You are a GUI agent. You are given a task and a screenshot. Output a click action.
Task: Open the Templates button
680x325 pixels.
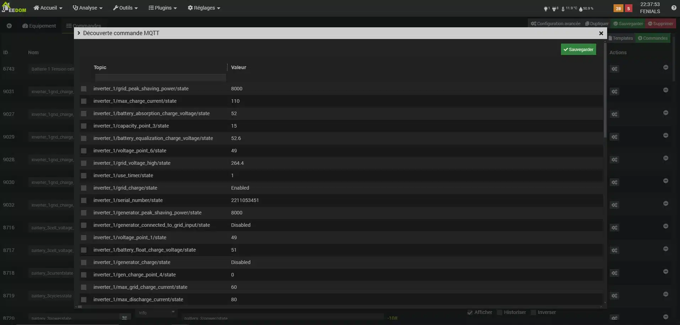tap(621, 38)
